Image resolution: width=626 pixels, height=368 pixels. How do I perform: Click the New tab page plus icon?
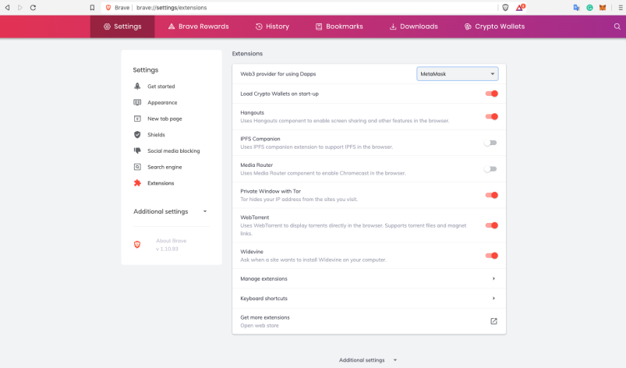pyautogui.click(x=137, y=119)
